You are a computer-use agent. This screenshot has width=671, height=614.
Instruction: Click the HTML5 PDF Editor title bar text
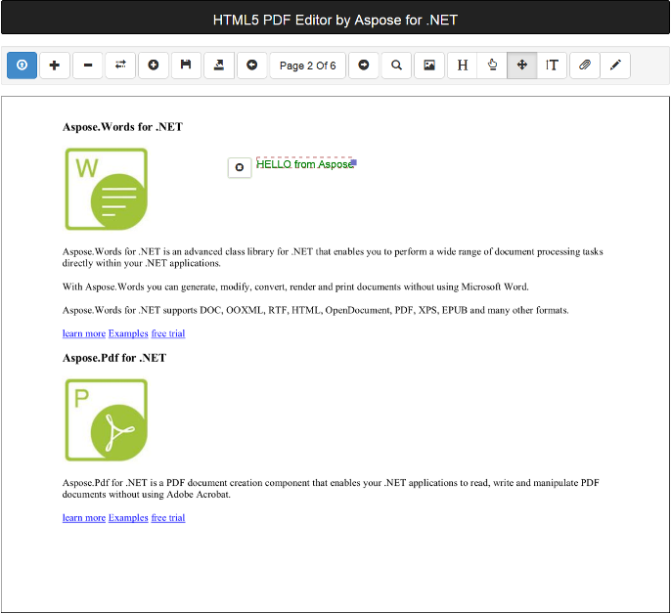coord(335,21)
